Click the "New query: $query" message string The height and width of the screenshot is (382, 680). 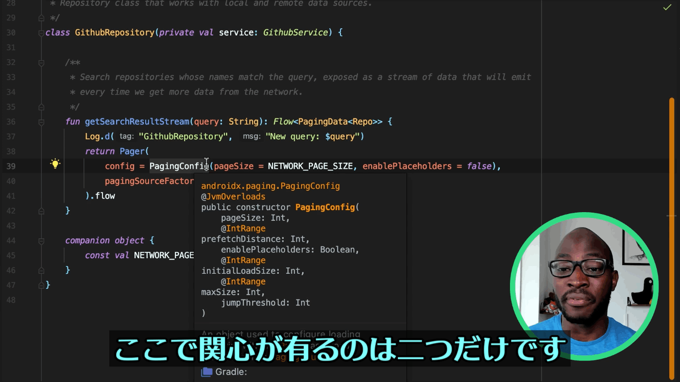point(312,136)
